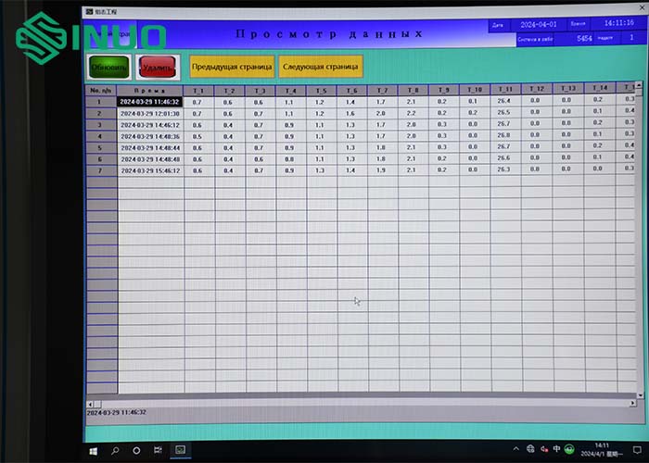This screenshot has height=463, width=649.
Task: Select timestamp 2024-03-29 14:48:44
Action: tap(150, 147)
